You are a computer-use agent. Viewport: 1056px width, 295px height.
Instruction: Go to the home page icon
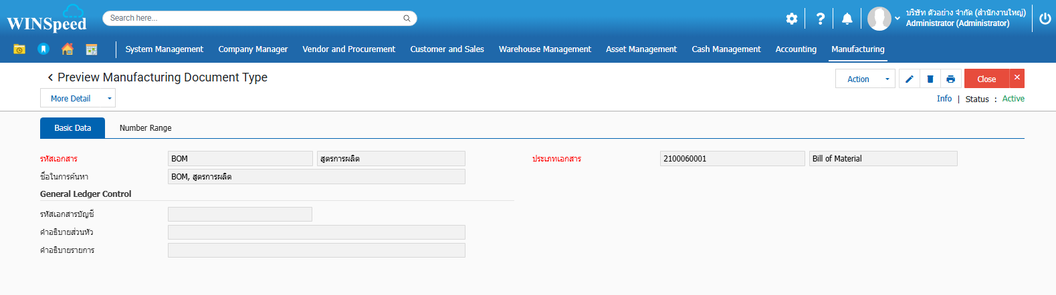(x=67, y=49)
